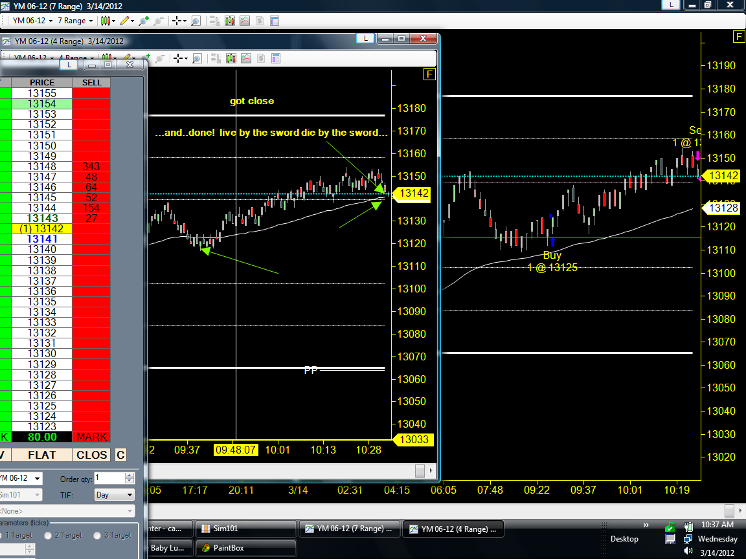Select 1 Target radio button
This screenshot has width=746, height=559.
(x=1, y=535)
